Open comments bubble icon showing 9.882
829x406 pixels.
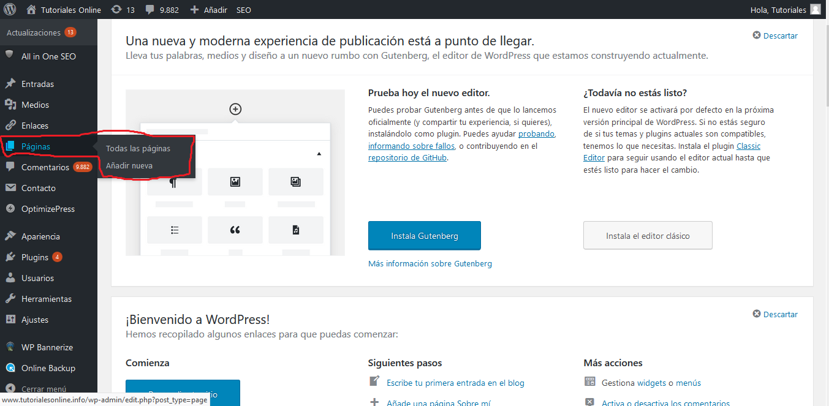coord(150,10)
